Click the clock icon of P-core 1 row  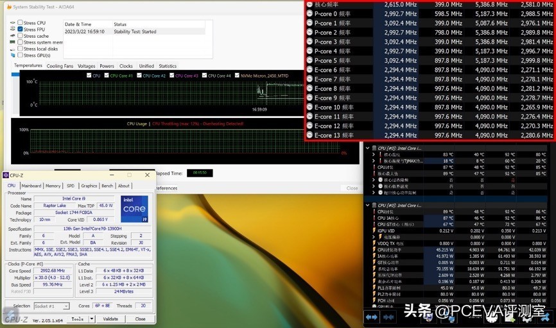[309, 23]
